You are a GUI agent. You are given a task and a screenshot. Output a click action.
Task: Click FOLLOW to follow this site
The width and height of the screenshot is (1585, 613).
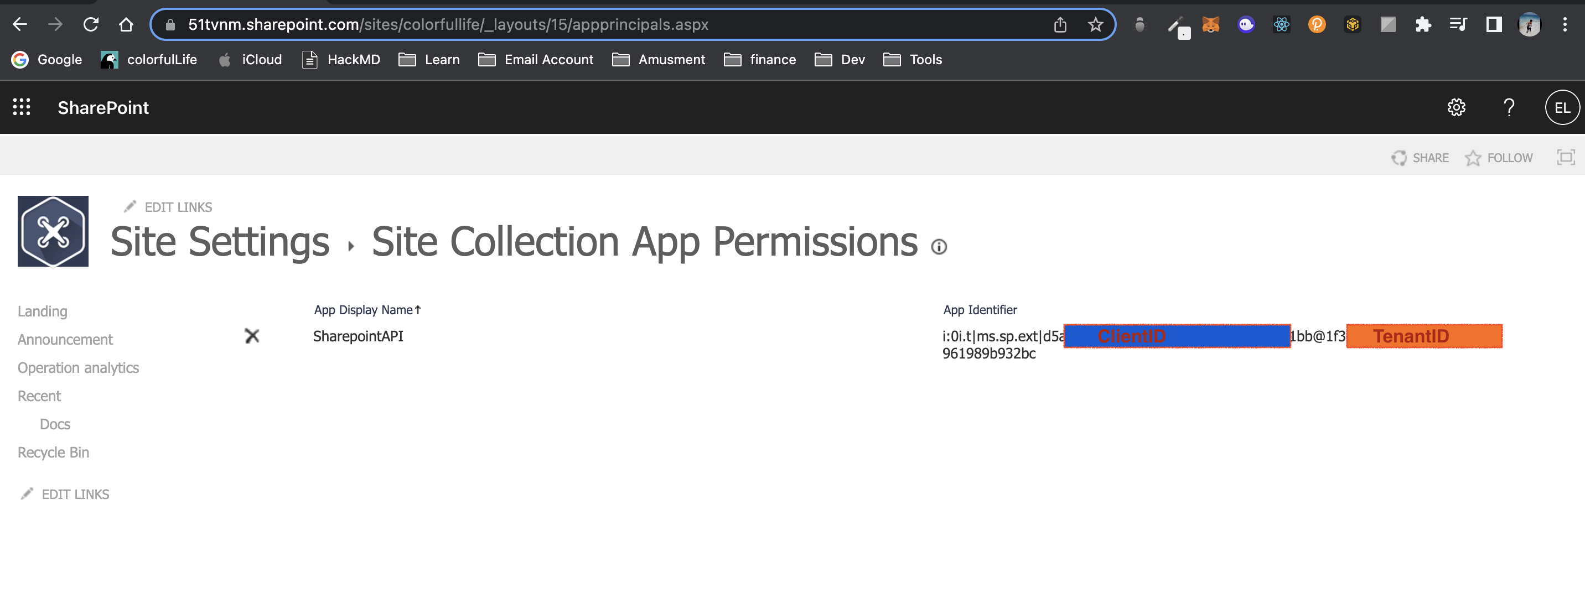click(1499, 158)
